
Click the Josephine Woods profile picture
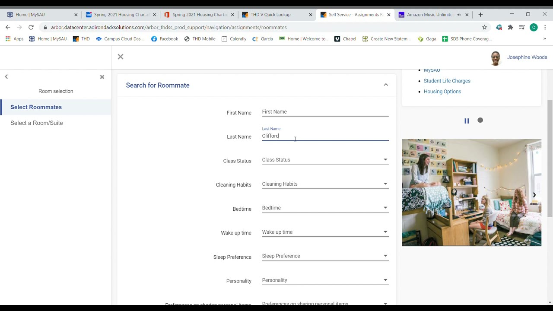point(496,58)
